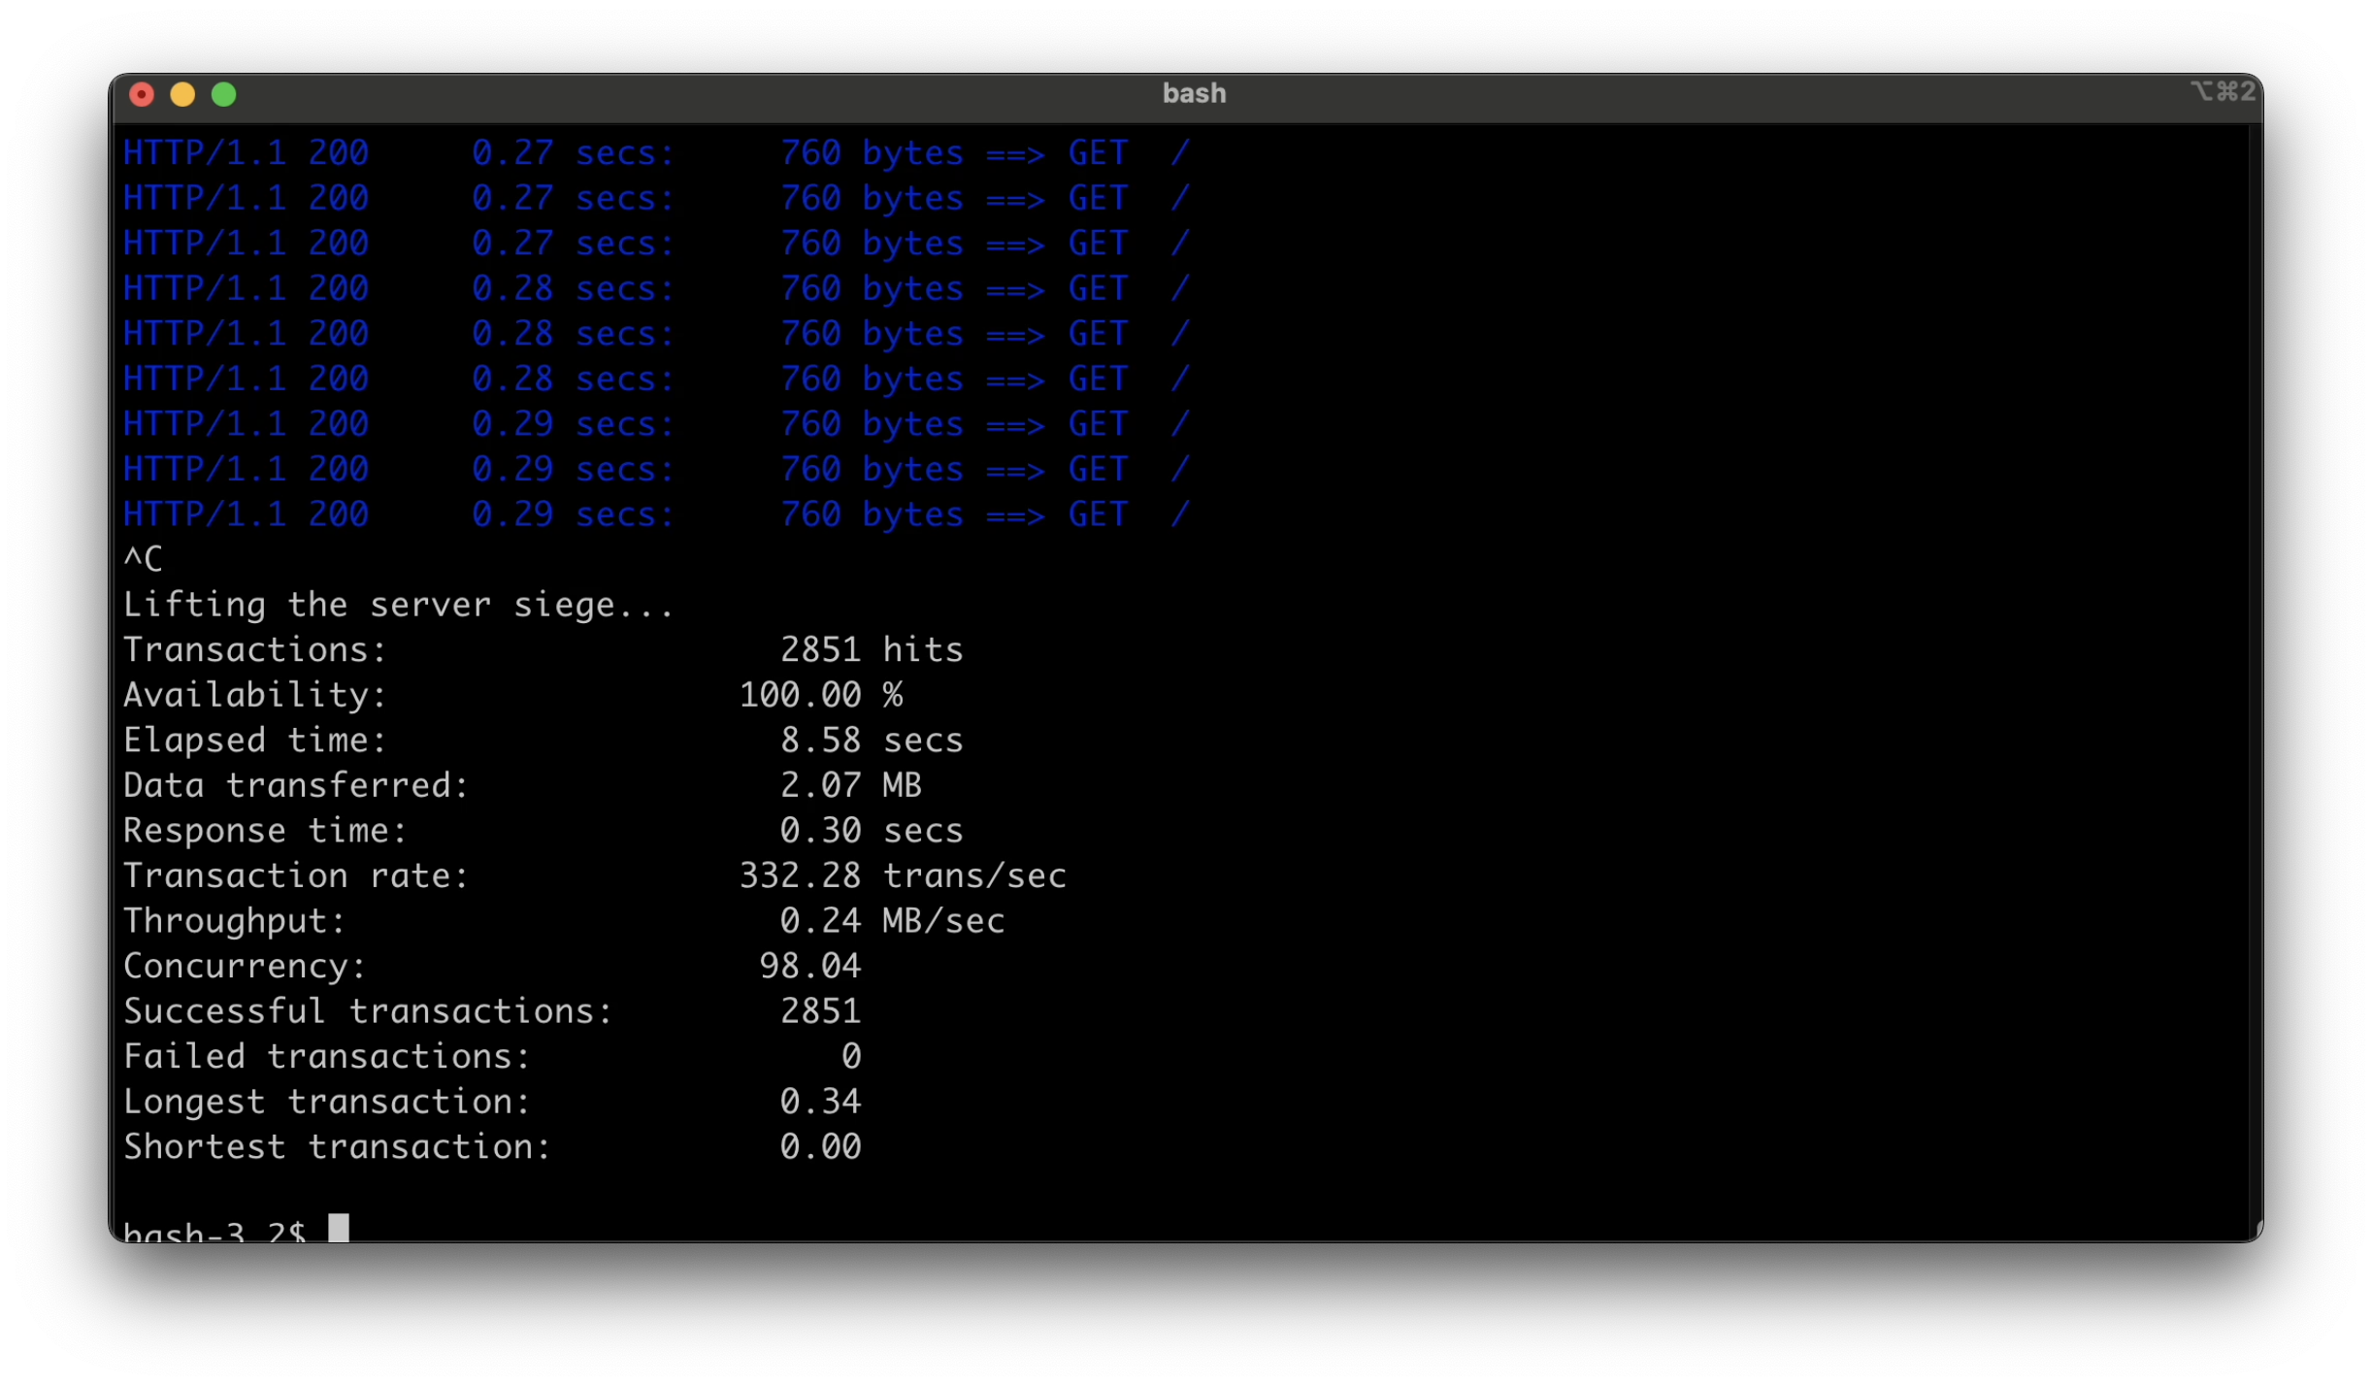
Task: Click the "Availability:" label
Action: 255,695
